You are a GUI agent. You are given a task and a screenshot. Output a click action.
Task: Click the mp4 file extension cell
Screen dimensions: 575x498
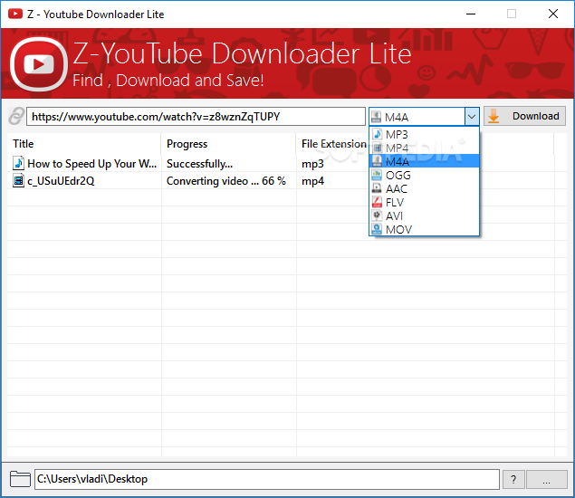312,181
